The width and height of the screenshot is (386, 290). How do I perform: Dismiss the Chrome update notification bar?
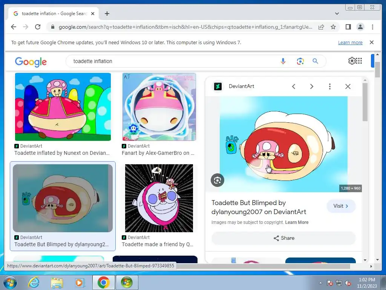pos(372,42)
